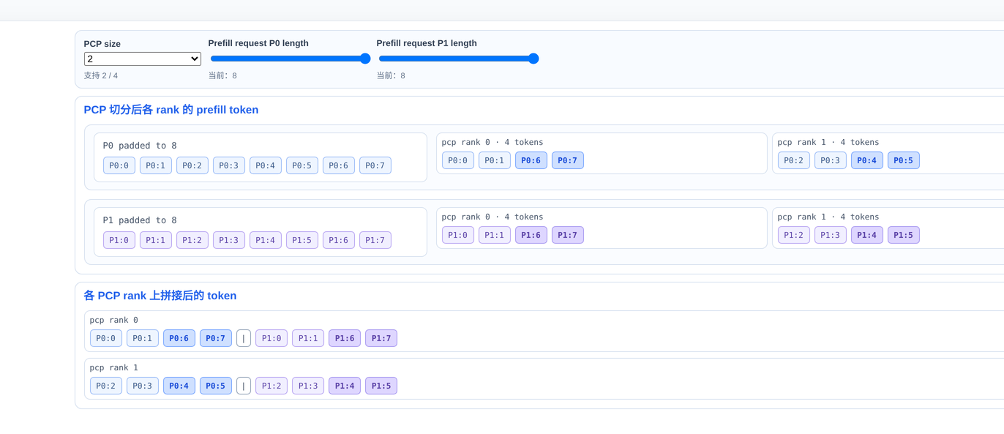Select P0:0 in the P0 padded to 8 row
1004x434 pixels.
click(x=119, y=165)
